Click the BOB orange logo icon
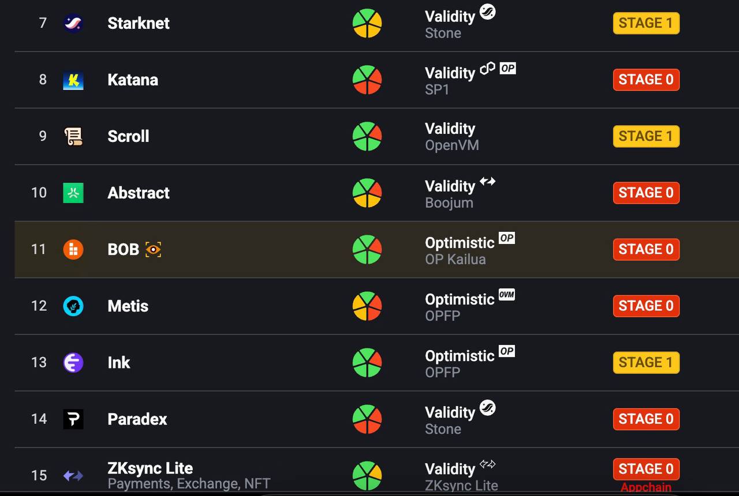 click(x=73, y=250)
